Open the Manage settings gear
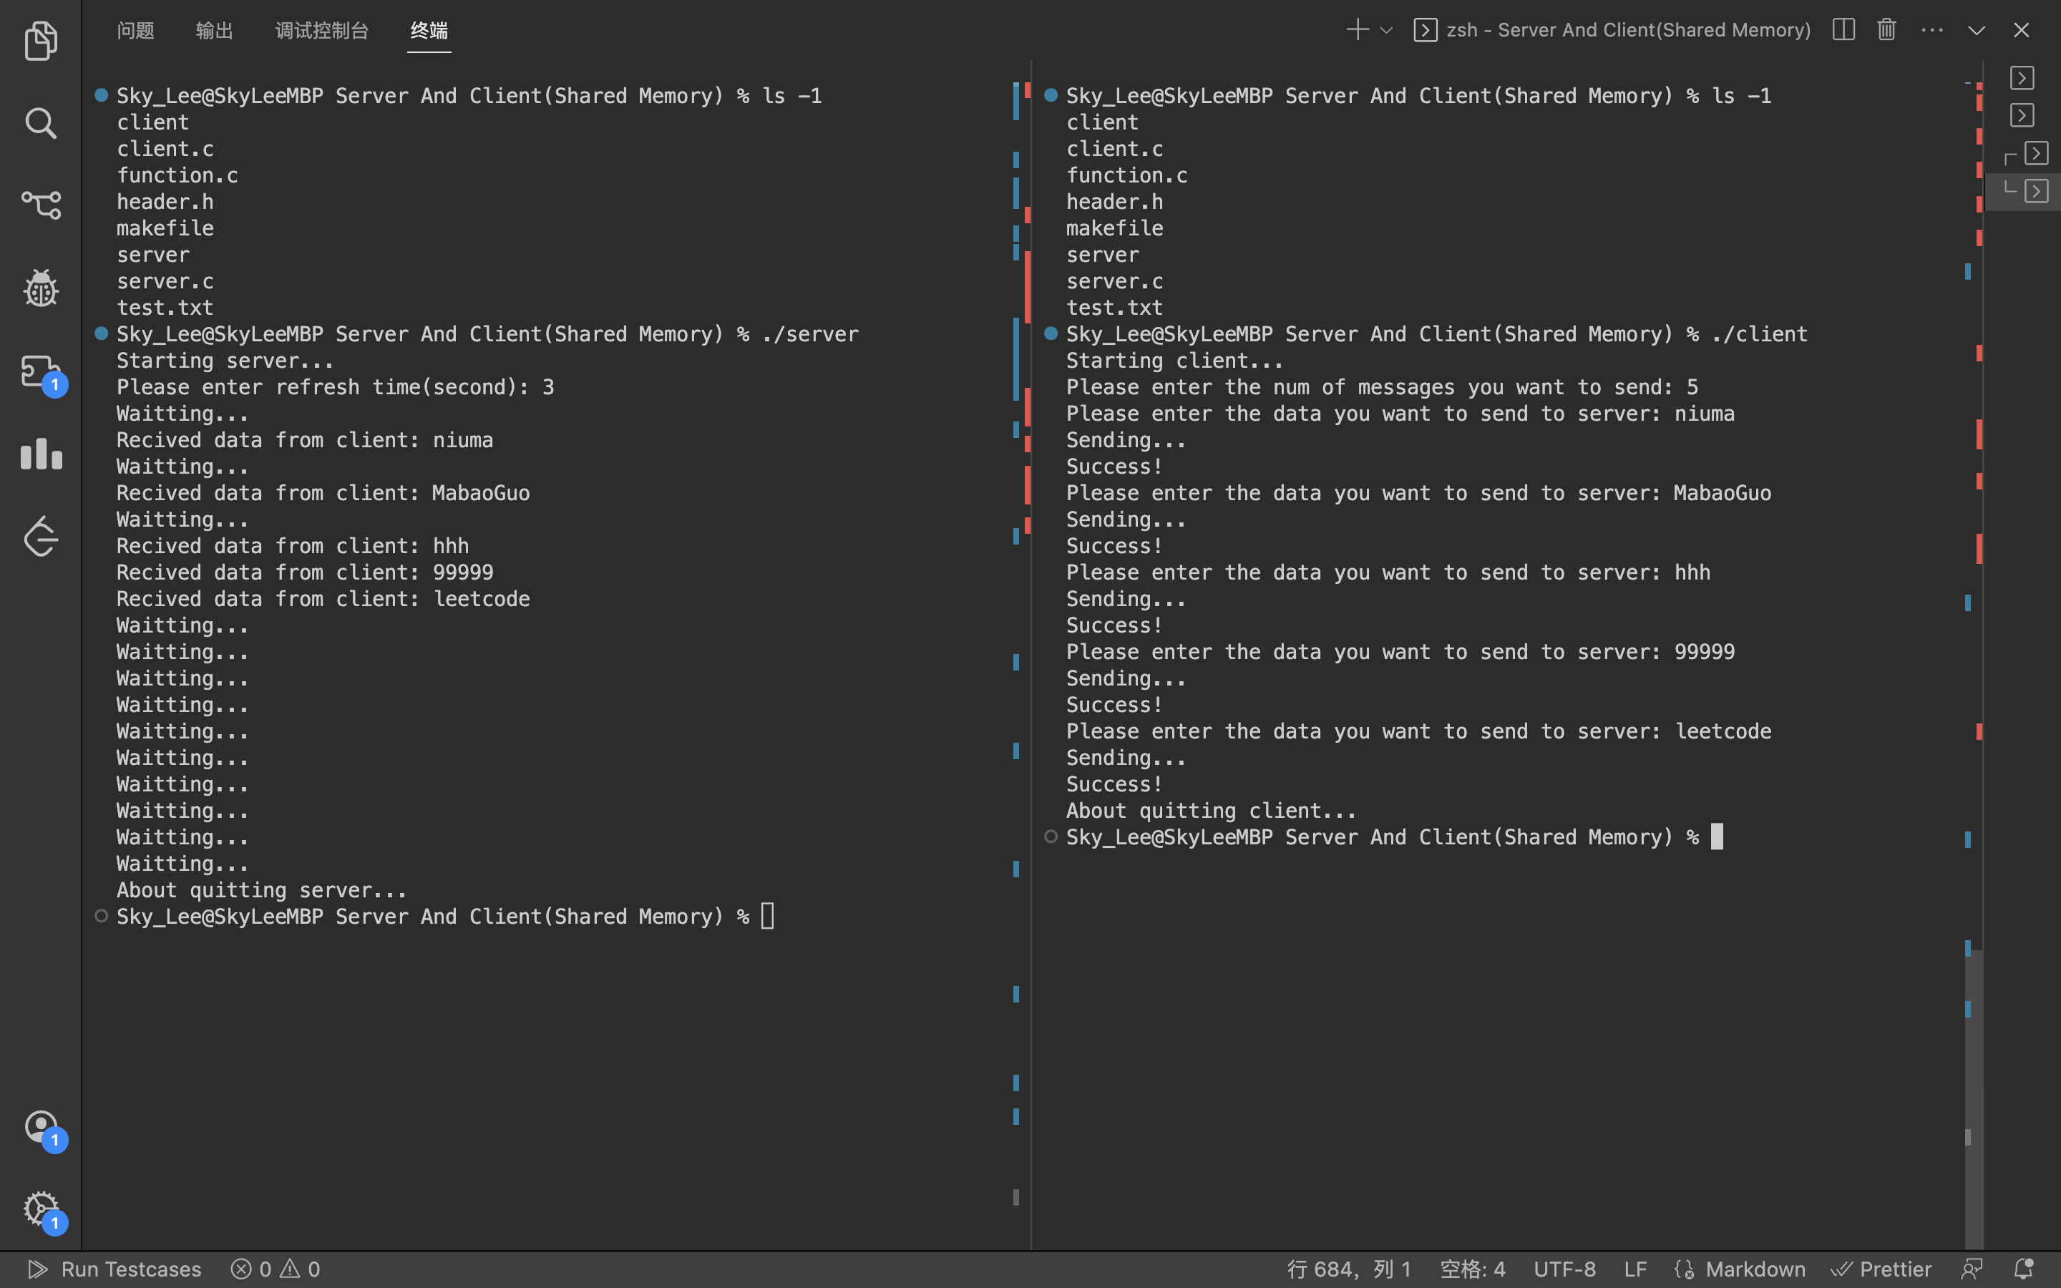 click(x=40, y=1209)
